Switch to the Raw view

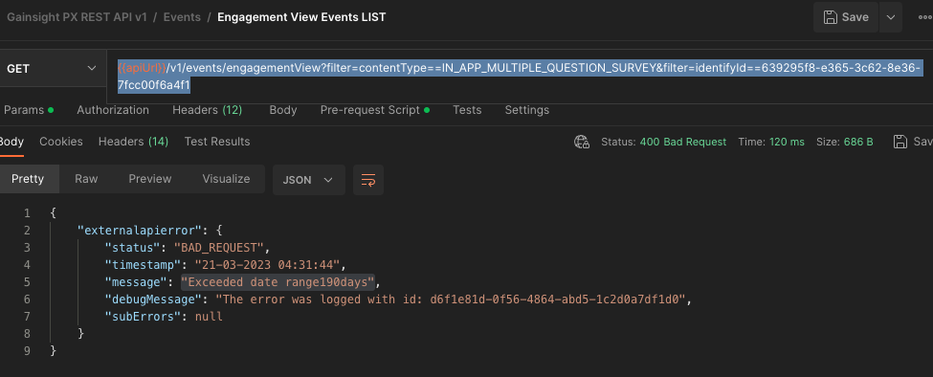click(x=86, y=179)
